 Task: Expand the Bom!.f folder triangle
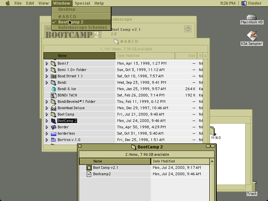click(47, 63)
